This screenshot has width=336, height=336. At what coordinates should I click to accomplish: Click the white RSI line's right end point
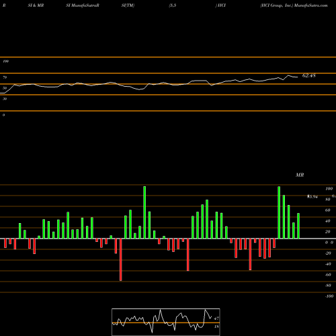pos(298,77)
